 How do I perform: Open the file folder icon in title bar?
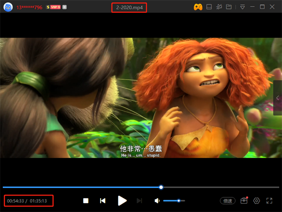tap(229, 7)
